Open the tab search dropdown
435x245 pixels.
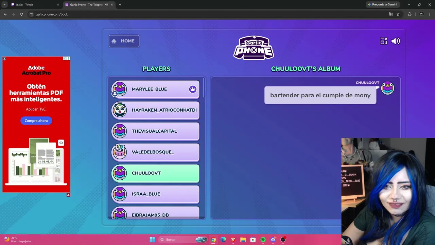tap(4, 5)
